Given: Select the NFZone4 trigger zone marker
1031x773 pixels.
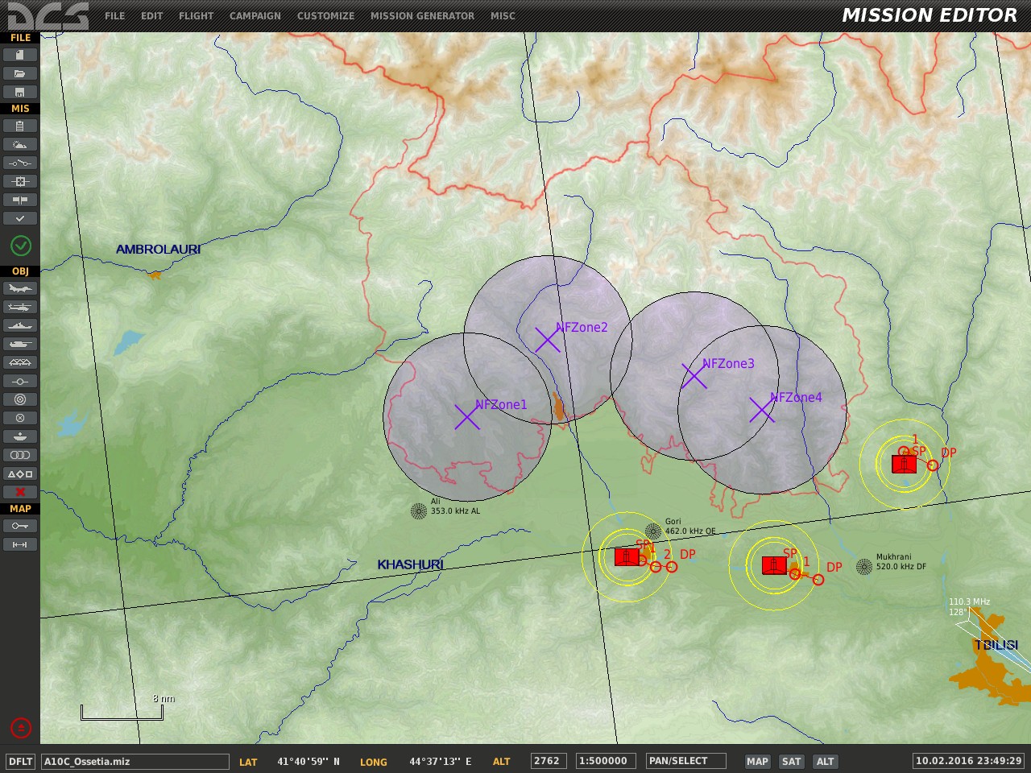Looking at the screenshot, I should coord(762,410).
